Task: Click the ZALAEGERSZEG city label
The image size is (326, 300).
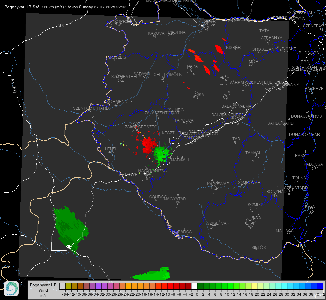Action: (x=141, y=127)
